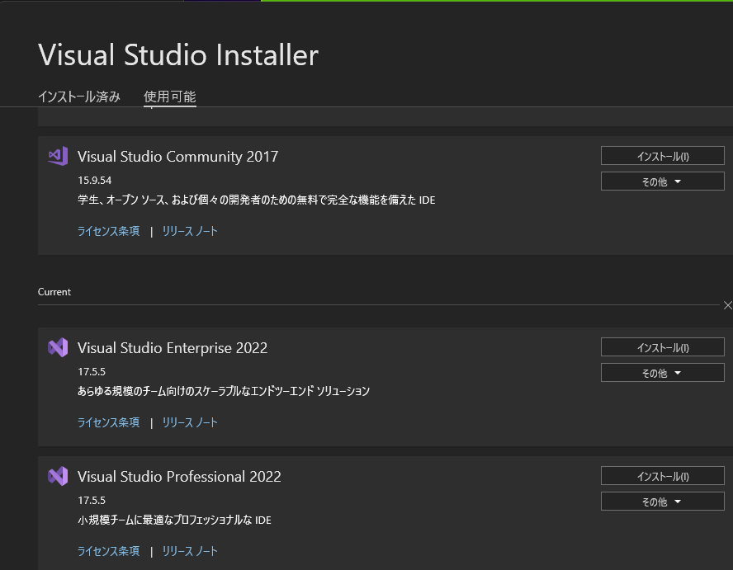Open リリース ノート for Community 2017
This screenshot has height=570, width=733.
(x=189, y=231)
